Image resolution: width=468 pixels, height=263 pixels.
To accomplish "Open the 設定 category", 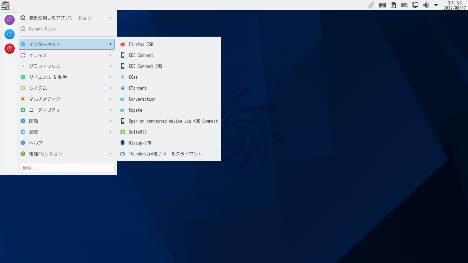I will pos(67,132).
